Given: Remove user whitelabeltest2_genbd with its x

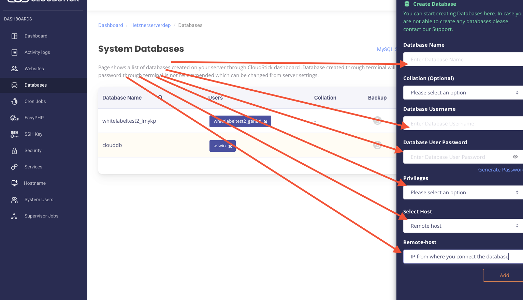Looking at the screenshot, I should 265,121.
